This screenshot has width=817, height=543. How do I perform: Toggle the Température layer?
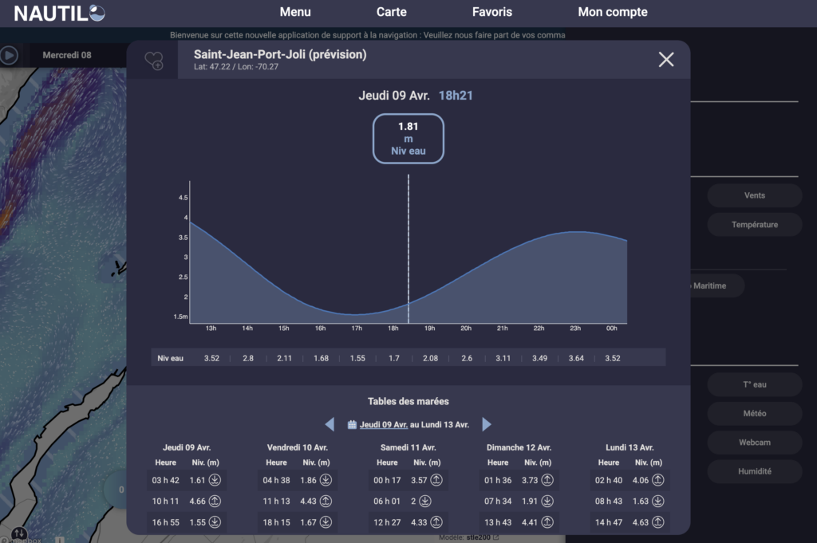(x=754, y=225)
